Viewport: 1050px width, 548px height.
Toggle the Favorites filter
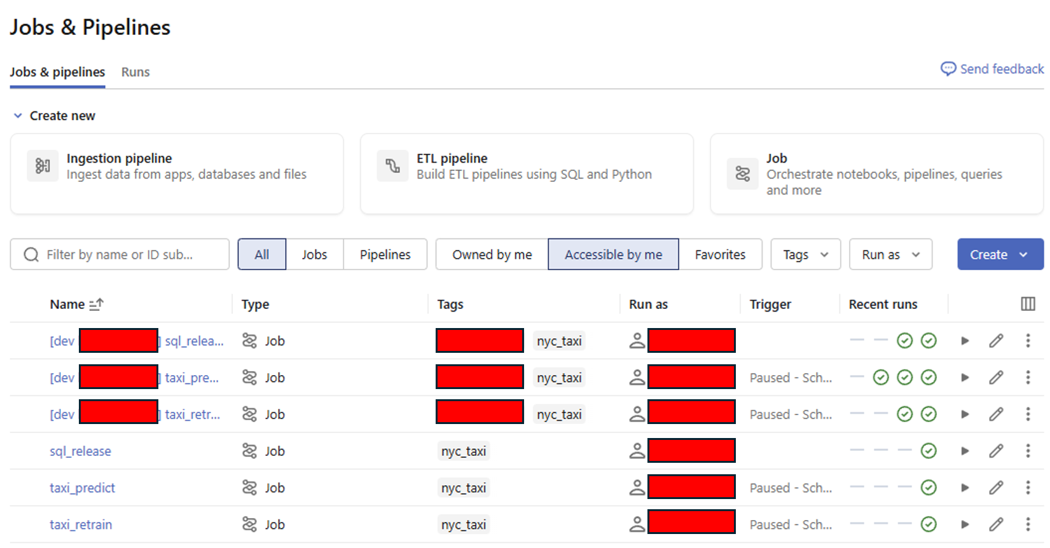coord(721,254)
